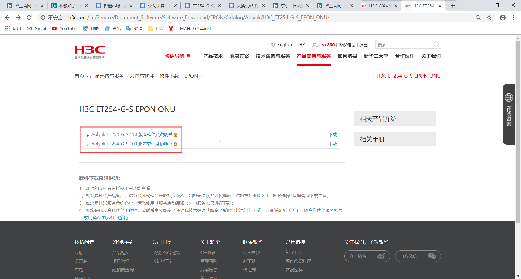This screenshot has height=279, width=521.
Task: Open the Gmail bookmark
Action: pyautogui.click(x=36, y=28)
